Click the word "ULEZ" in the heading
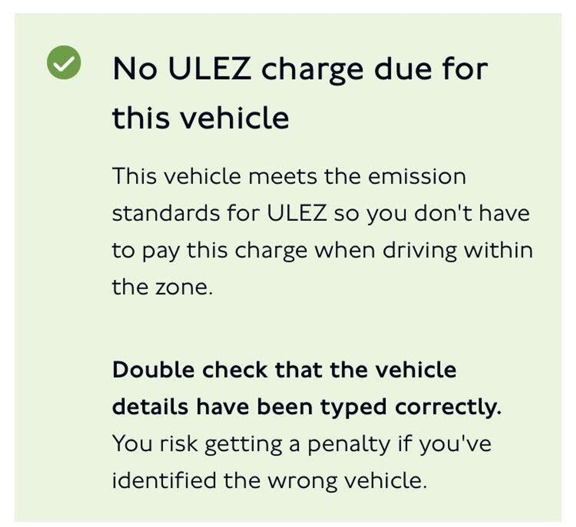Screen dimensions: 576x527 point(209,69)
